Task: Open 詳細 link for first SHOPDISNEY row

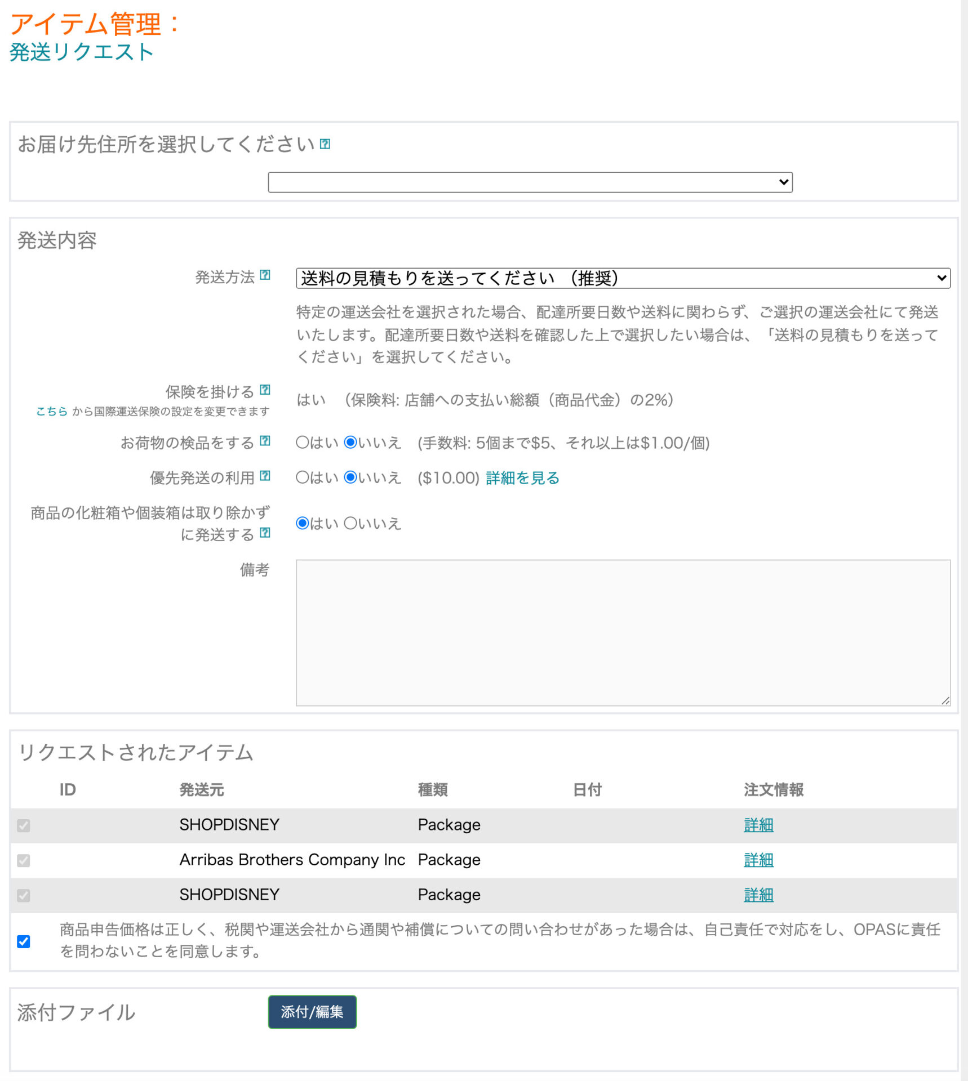Action: (x=758, y=825)
